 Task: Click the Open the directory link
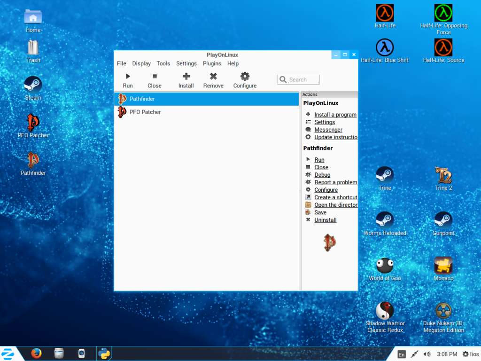click(335, 205)
